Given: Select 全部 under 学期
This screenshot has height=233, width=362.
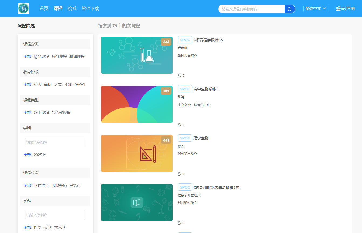Looking at the screenshot, I should coord(27,155).
